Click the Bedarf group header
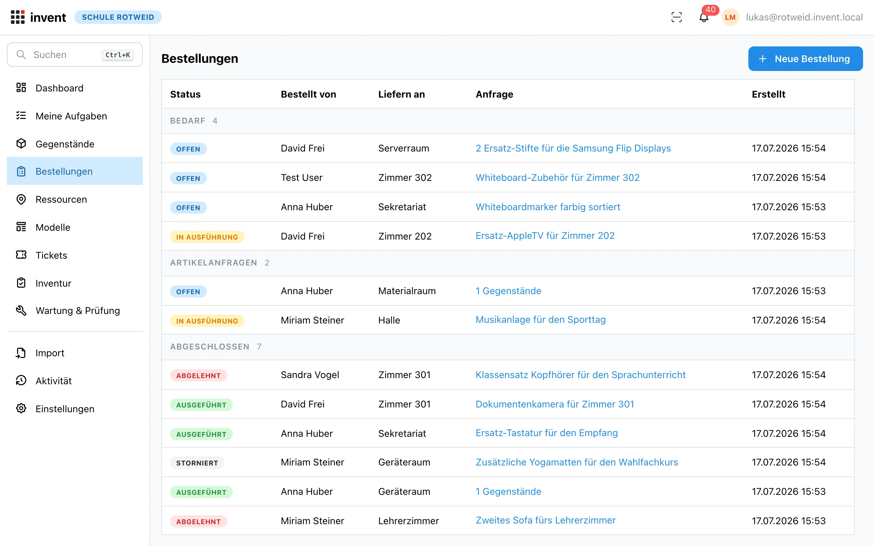 (508, 120)
